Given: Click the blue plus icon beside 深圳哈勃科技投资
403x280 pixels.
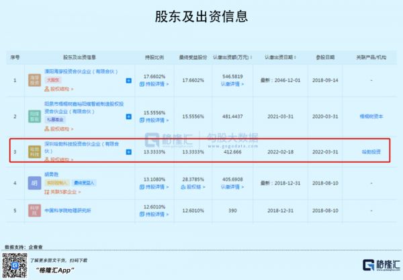Looking at the screenshot, I should (x=128, y=152).
